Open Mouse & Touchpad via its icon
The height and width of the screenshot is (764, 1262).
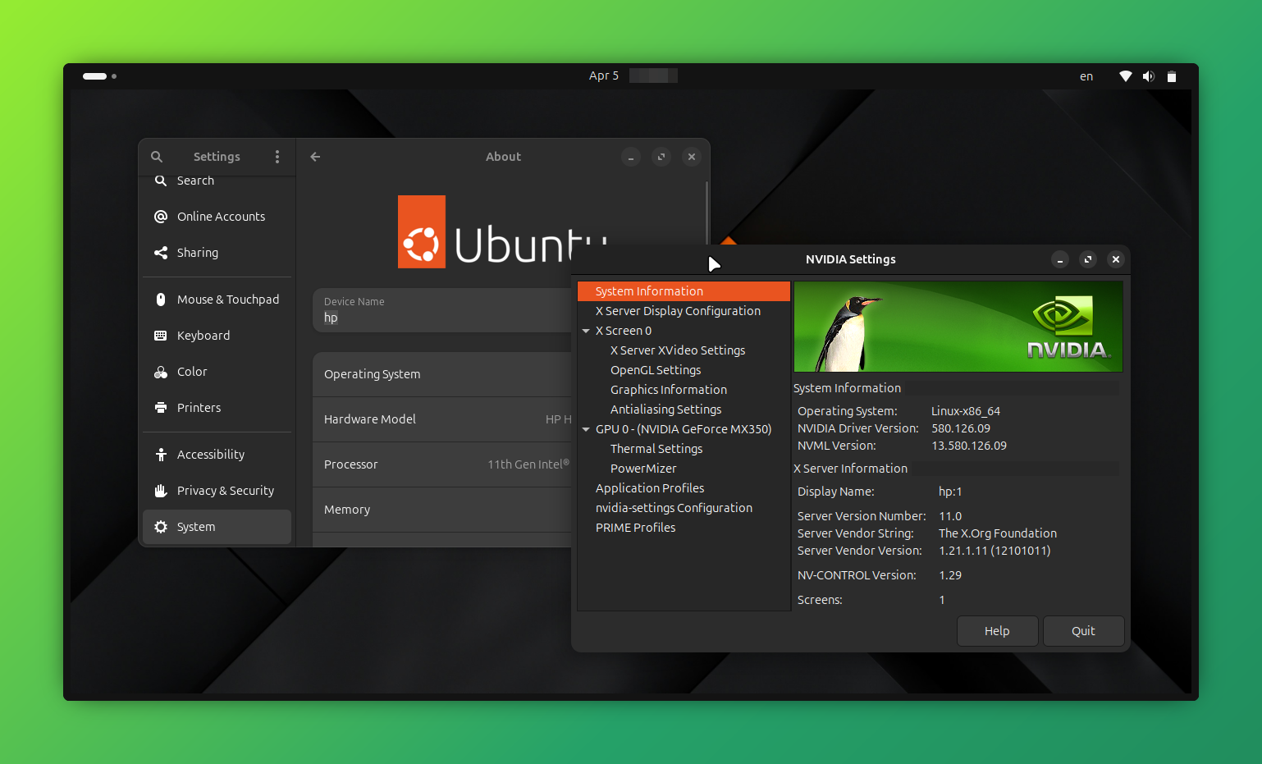click(x=161, y=299)
